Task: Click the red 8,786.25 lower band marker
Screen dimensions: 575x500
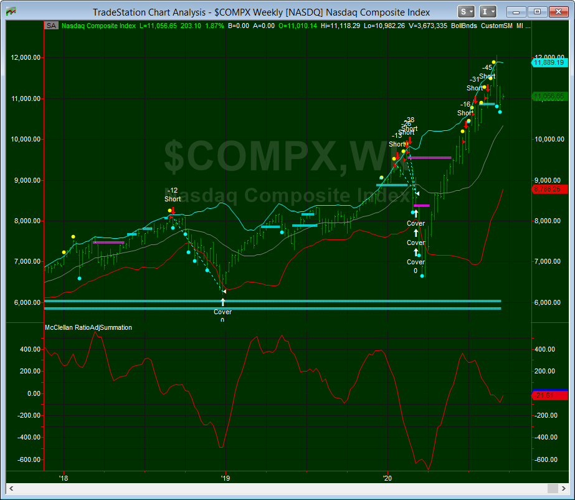Action: (549, 189)
